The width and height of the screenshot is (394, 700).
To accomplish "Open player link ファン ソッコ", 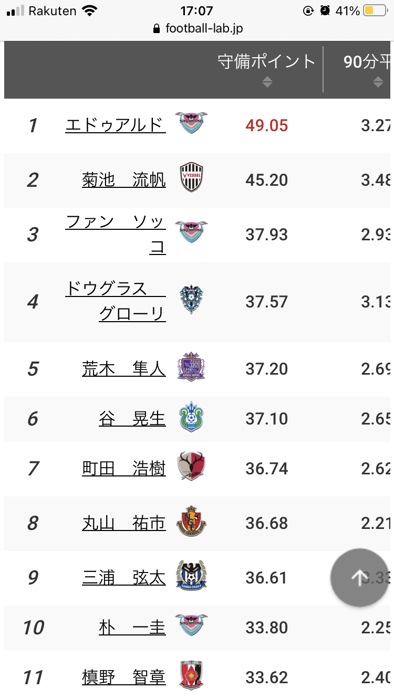I will [116, 234].
